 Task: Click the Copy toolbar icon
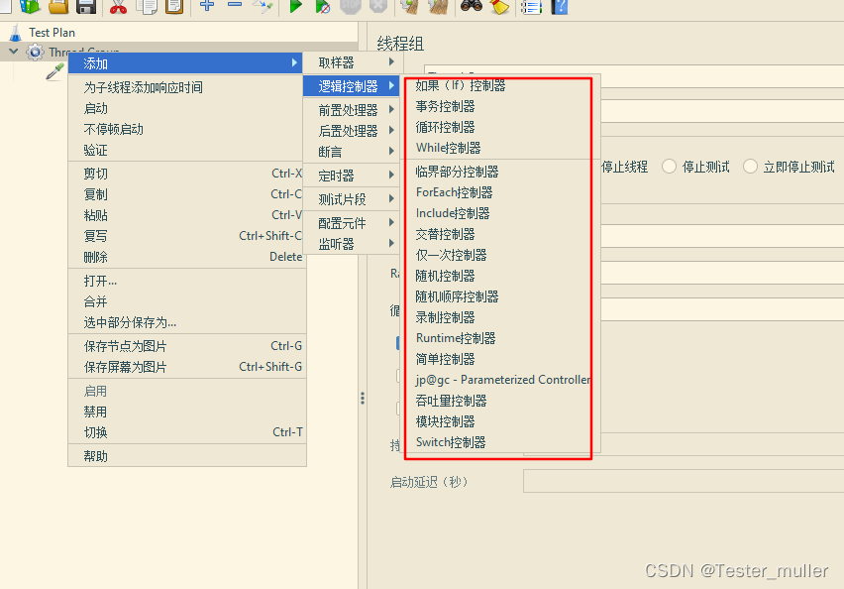(x=147, y=5)
